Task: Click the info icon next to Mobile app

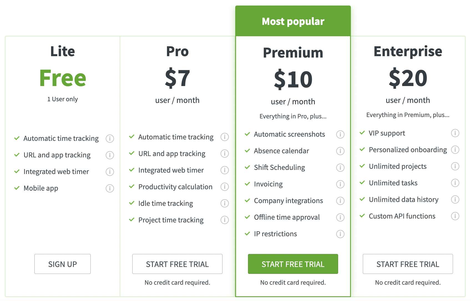Action: tap(110, 188)
